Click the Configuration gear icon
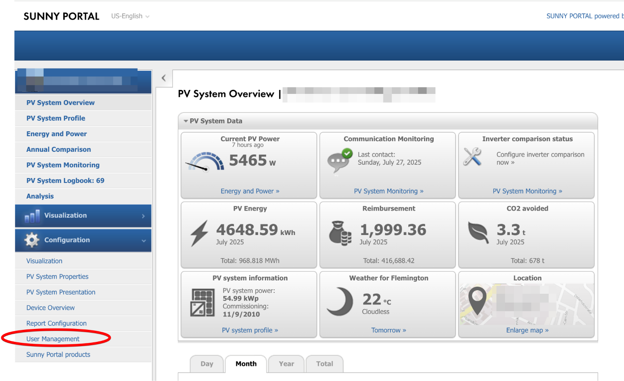The height and width of the screenshot is (381, 624). [x=32, y=240]
